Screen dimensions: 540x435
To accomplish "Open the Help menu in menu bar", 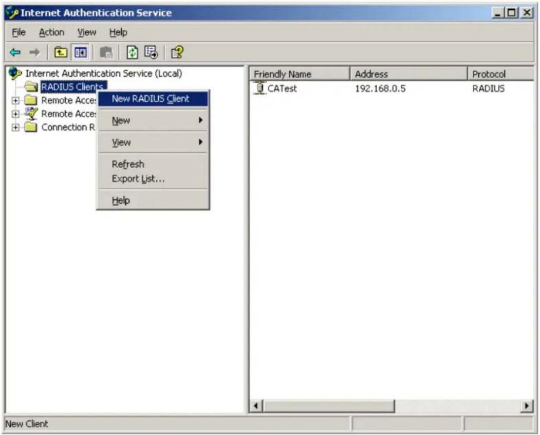I will click(x=118, y=32).
